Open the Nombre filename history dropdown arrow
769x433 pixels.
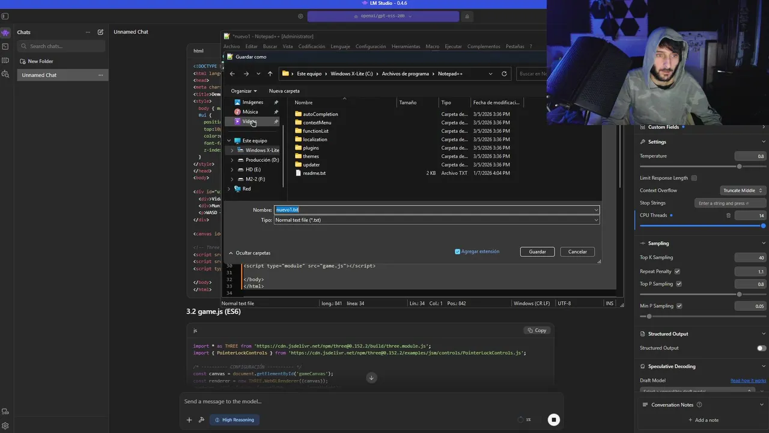pyautogui.click(x=596, y=210)
